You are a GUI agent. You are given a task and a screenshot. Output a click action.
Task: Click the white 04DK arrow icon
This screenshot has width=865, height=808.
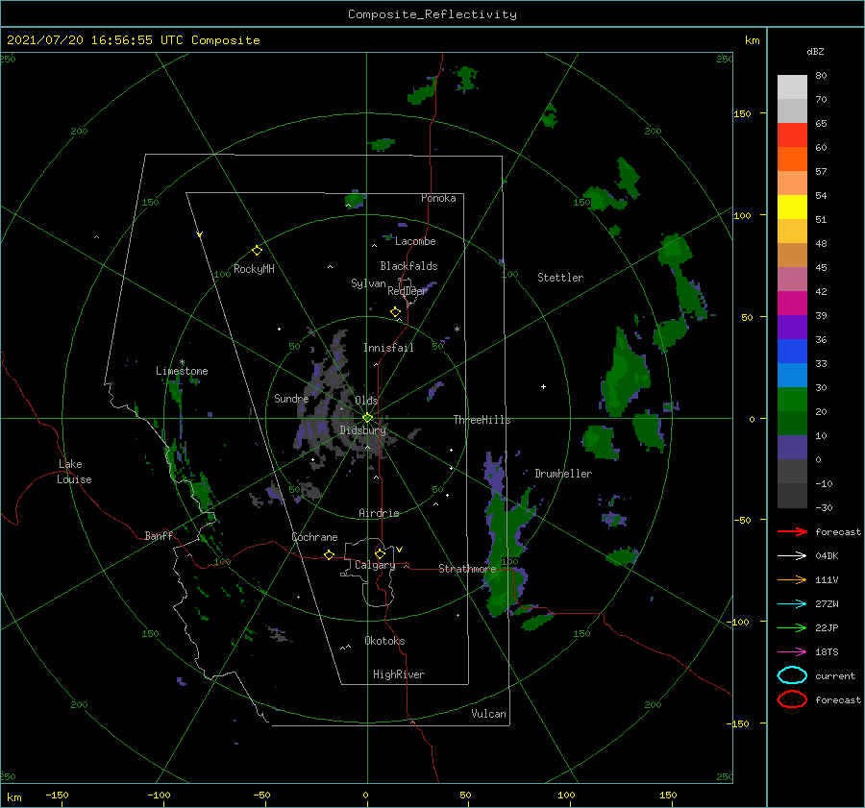click(x=792, y=555)
